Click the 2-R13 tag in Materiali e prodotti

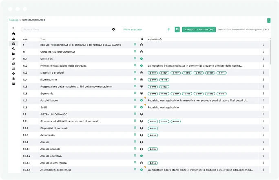pos(199,73)
